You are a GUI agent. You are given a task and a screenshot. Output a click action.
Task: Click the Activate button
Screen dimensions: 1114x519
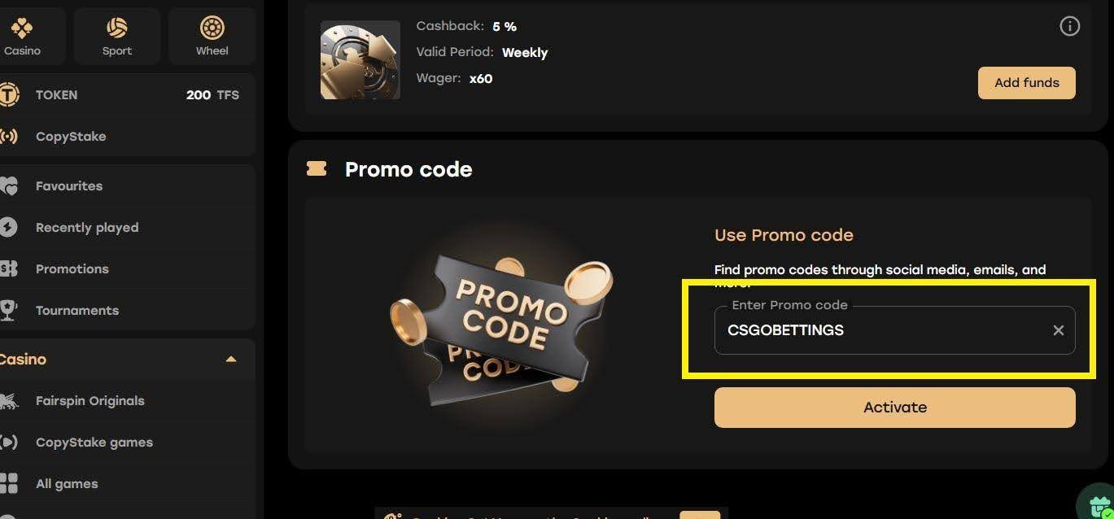895,408
